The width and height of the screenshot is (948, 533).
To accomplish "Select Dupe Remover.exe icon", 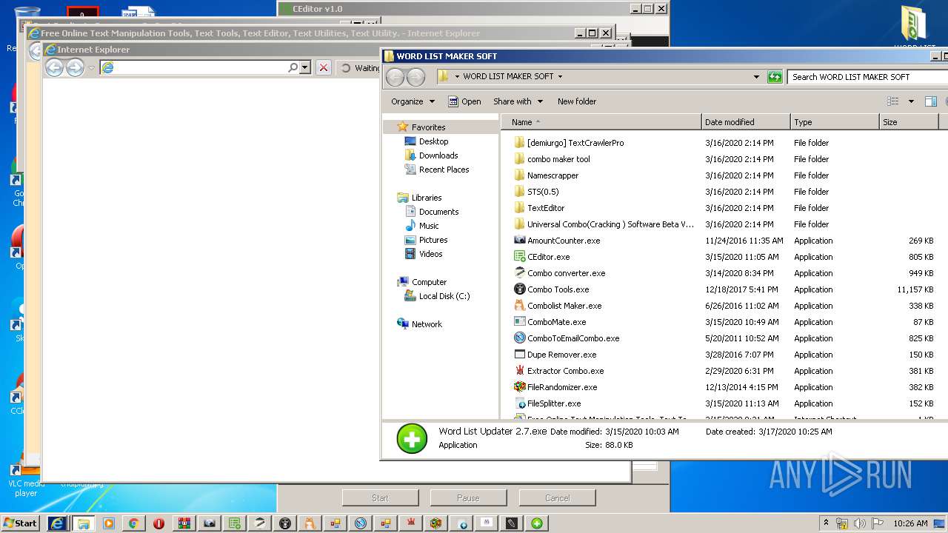I will pos(520,355).
